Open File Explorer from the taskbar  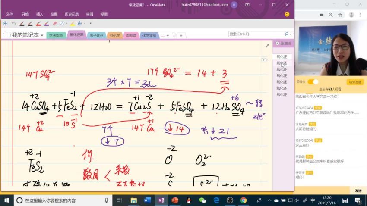134,200
